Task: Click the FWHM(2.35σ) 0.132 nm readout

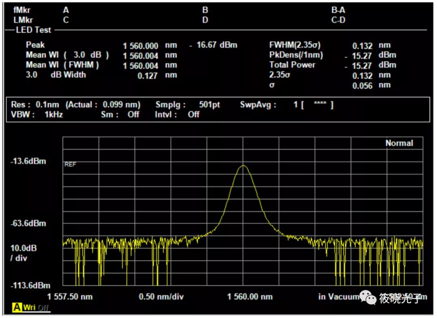Action: click(x=330, y=45)
